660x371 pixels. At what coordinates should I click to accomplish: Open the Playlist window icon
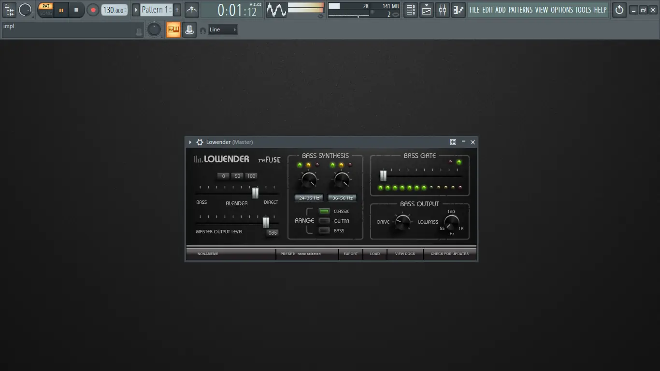426,10
